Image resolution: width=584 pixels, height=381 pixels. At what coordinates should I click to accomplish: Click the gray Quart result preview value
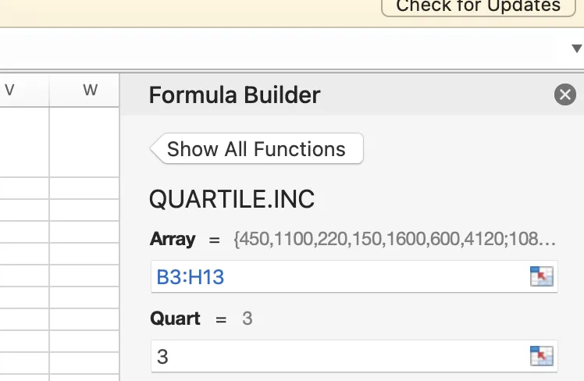247,319
